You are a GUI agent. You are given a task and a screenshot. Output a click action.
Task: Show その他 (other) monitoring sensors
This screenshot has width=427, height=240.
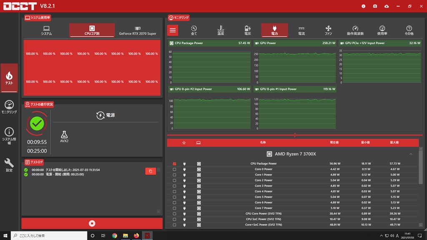tap(409, 30)
